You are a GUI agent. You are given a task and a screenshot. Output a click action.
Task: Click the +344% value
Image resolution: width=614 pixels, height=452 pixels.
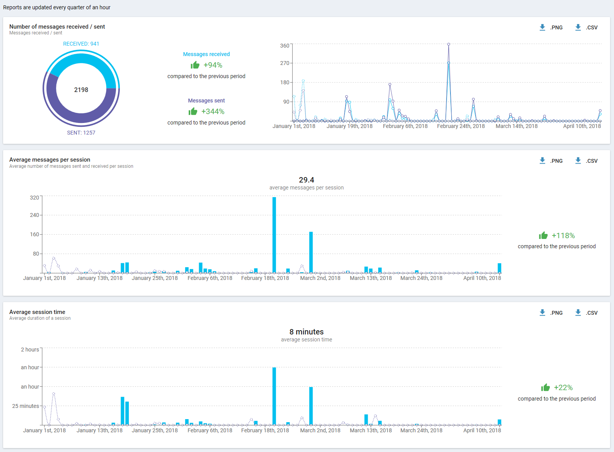point(213,111)
